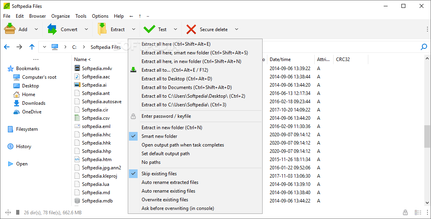The image size is (431, 219).
Task: Select Desktop in the sidebar
Action: [30, 86]
